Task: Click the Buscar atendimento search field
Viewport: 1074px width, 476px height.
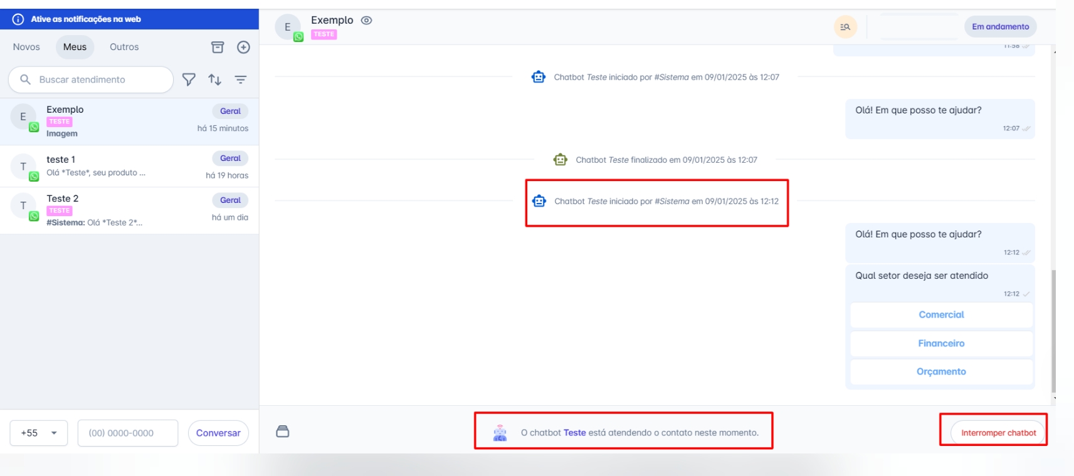Action: point(100,80)
